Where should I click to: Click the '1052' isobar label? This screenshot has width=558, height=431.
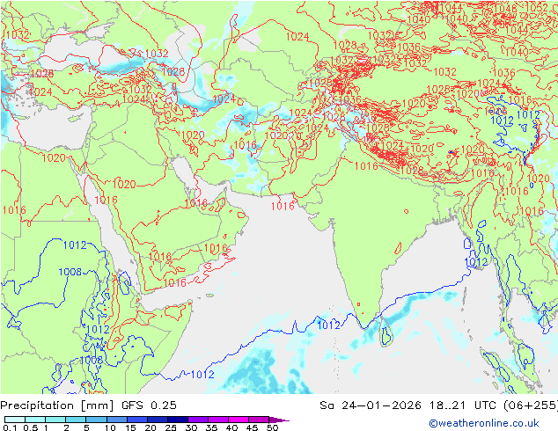point(537,7)
